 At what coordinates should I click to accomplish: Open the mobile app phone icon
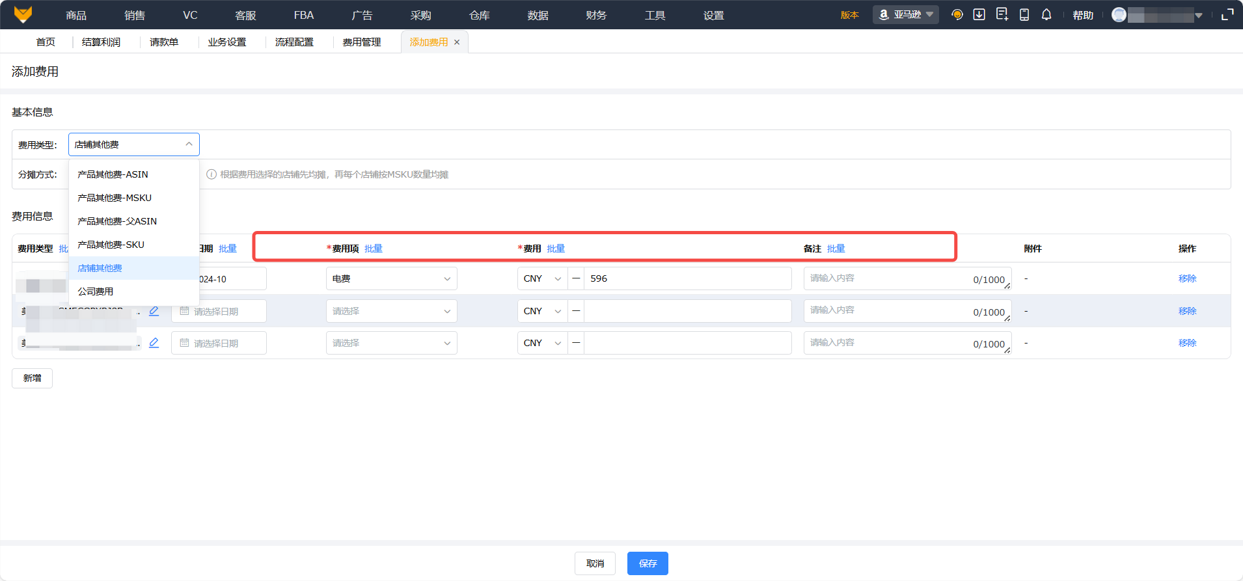pos(1024,15)
